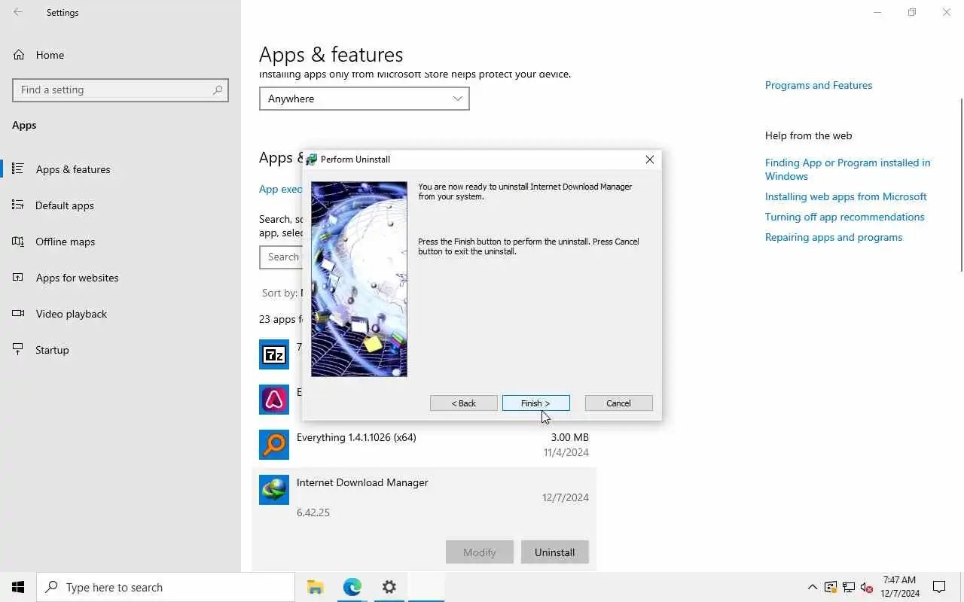
Task: Click the Internet Download Manager app name
Action: (362, 482)
